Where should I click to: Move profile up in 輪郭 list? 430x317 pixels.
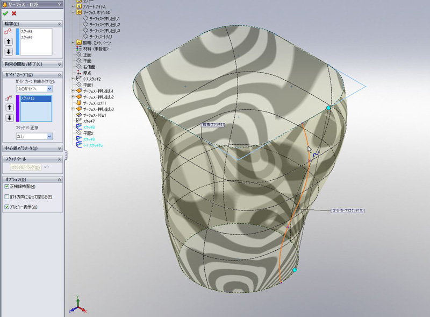point(9,41)
